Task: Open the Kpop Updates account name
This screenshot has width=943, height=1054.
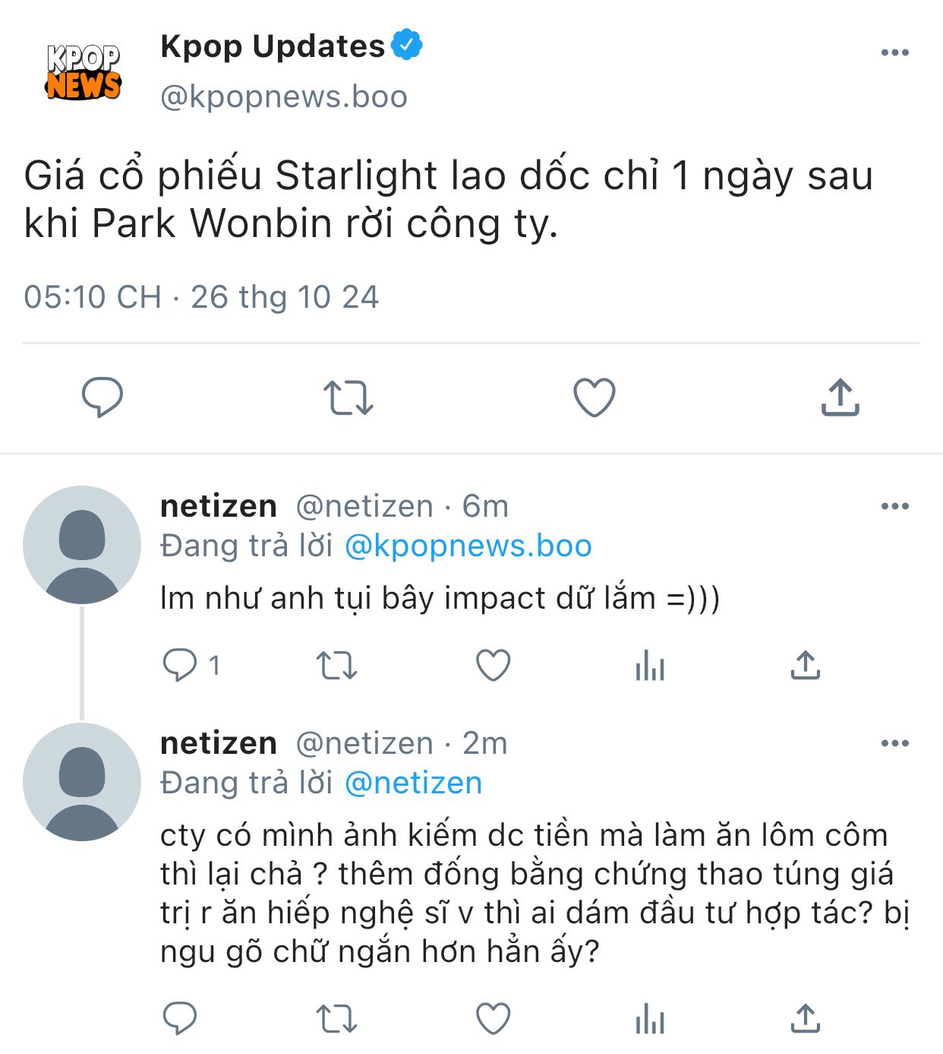Action: (x=273, y=46)
